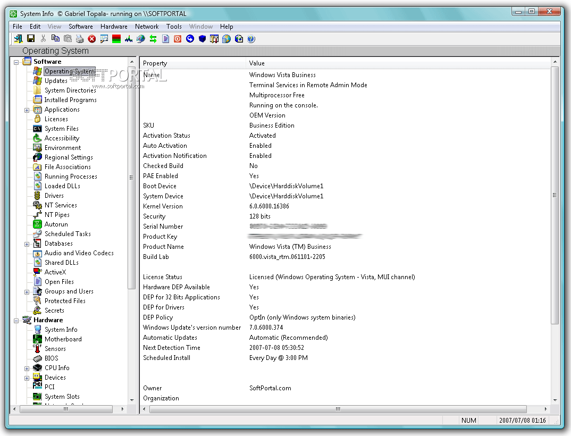Click the graph spikes toolbar icon
The width and height of the screenshot is (571, 436).
click(x=129, y=39)
